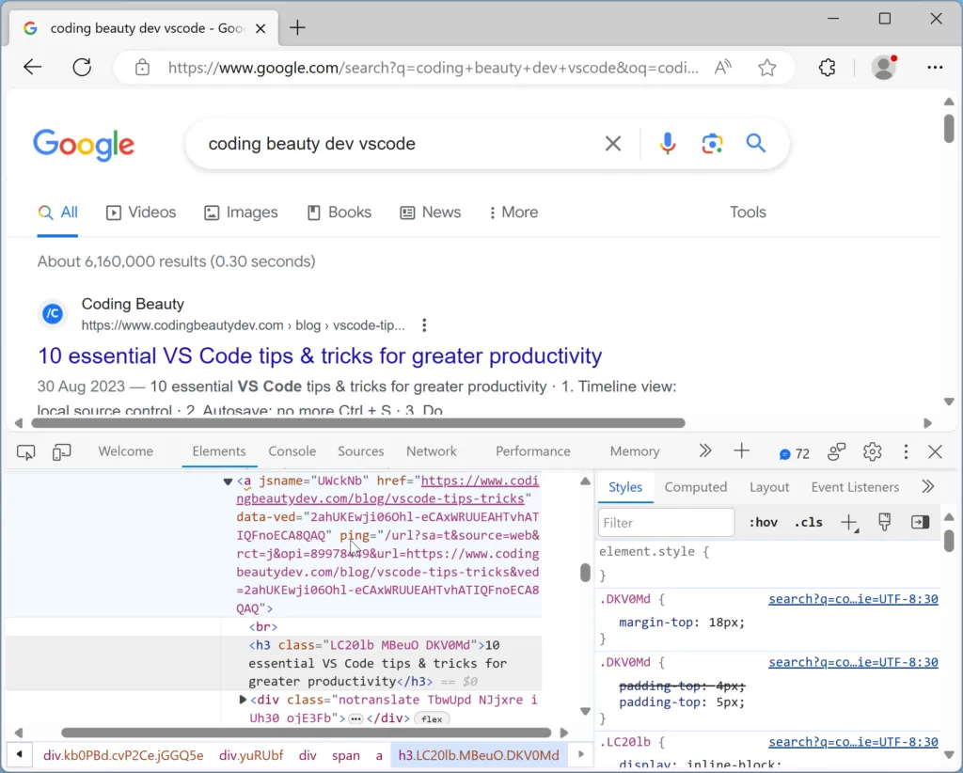Click the Elements panel horizontal scrollbar
Screen dimensions: 963x773
[x=306, y=733]
